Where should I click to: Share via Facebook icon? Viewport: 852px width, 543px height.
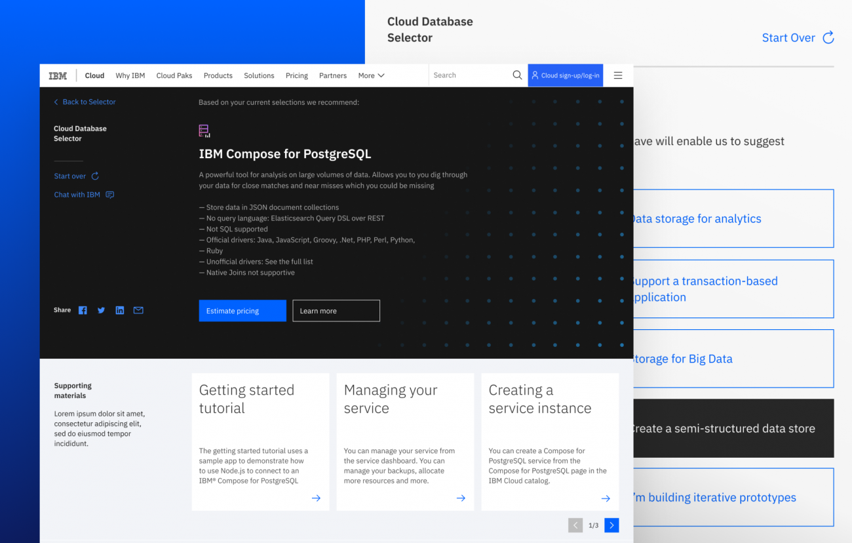click(x=83, y=310)
